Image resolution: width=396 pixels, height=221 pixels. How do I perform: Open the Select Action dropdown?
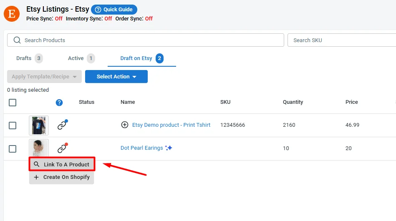pyautogui.click(x=116, y=77)
